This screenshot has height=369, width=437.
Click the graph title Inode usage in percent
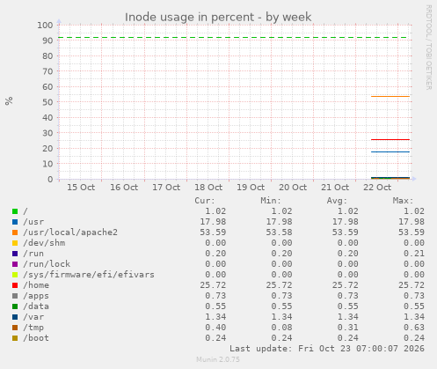click(x=218, y=18)
